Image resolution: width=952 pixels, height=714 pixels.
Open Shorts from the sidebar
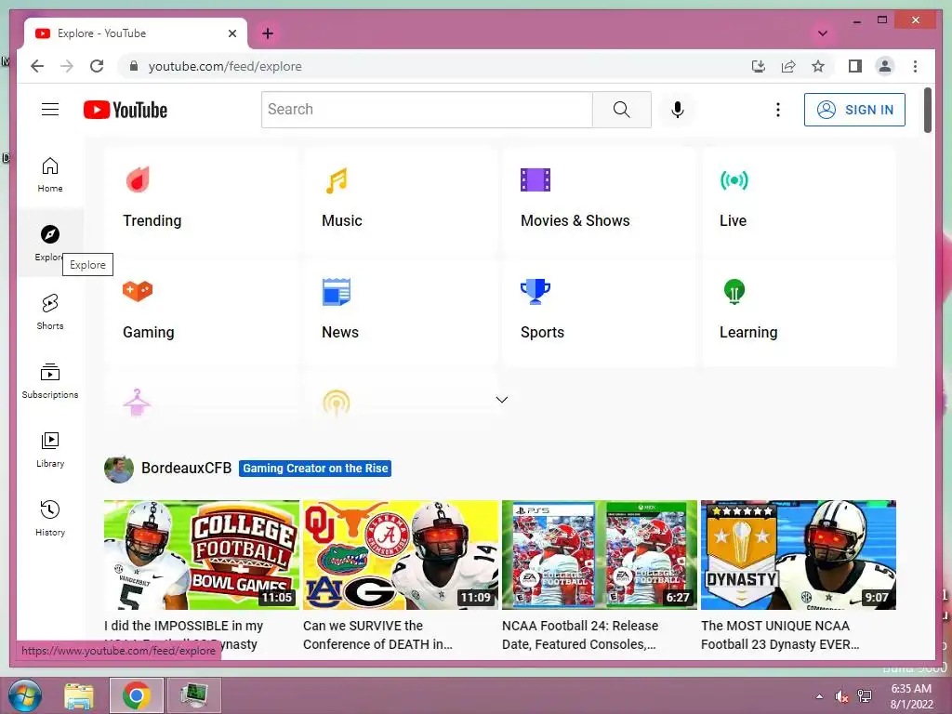tap(50, 312)
